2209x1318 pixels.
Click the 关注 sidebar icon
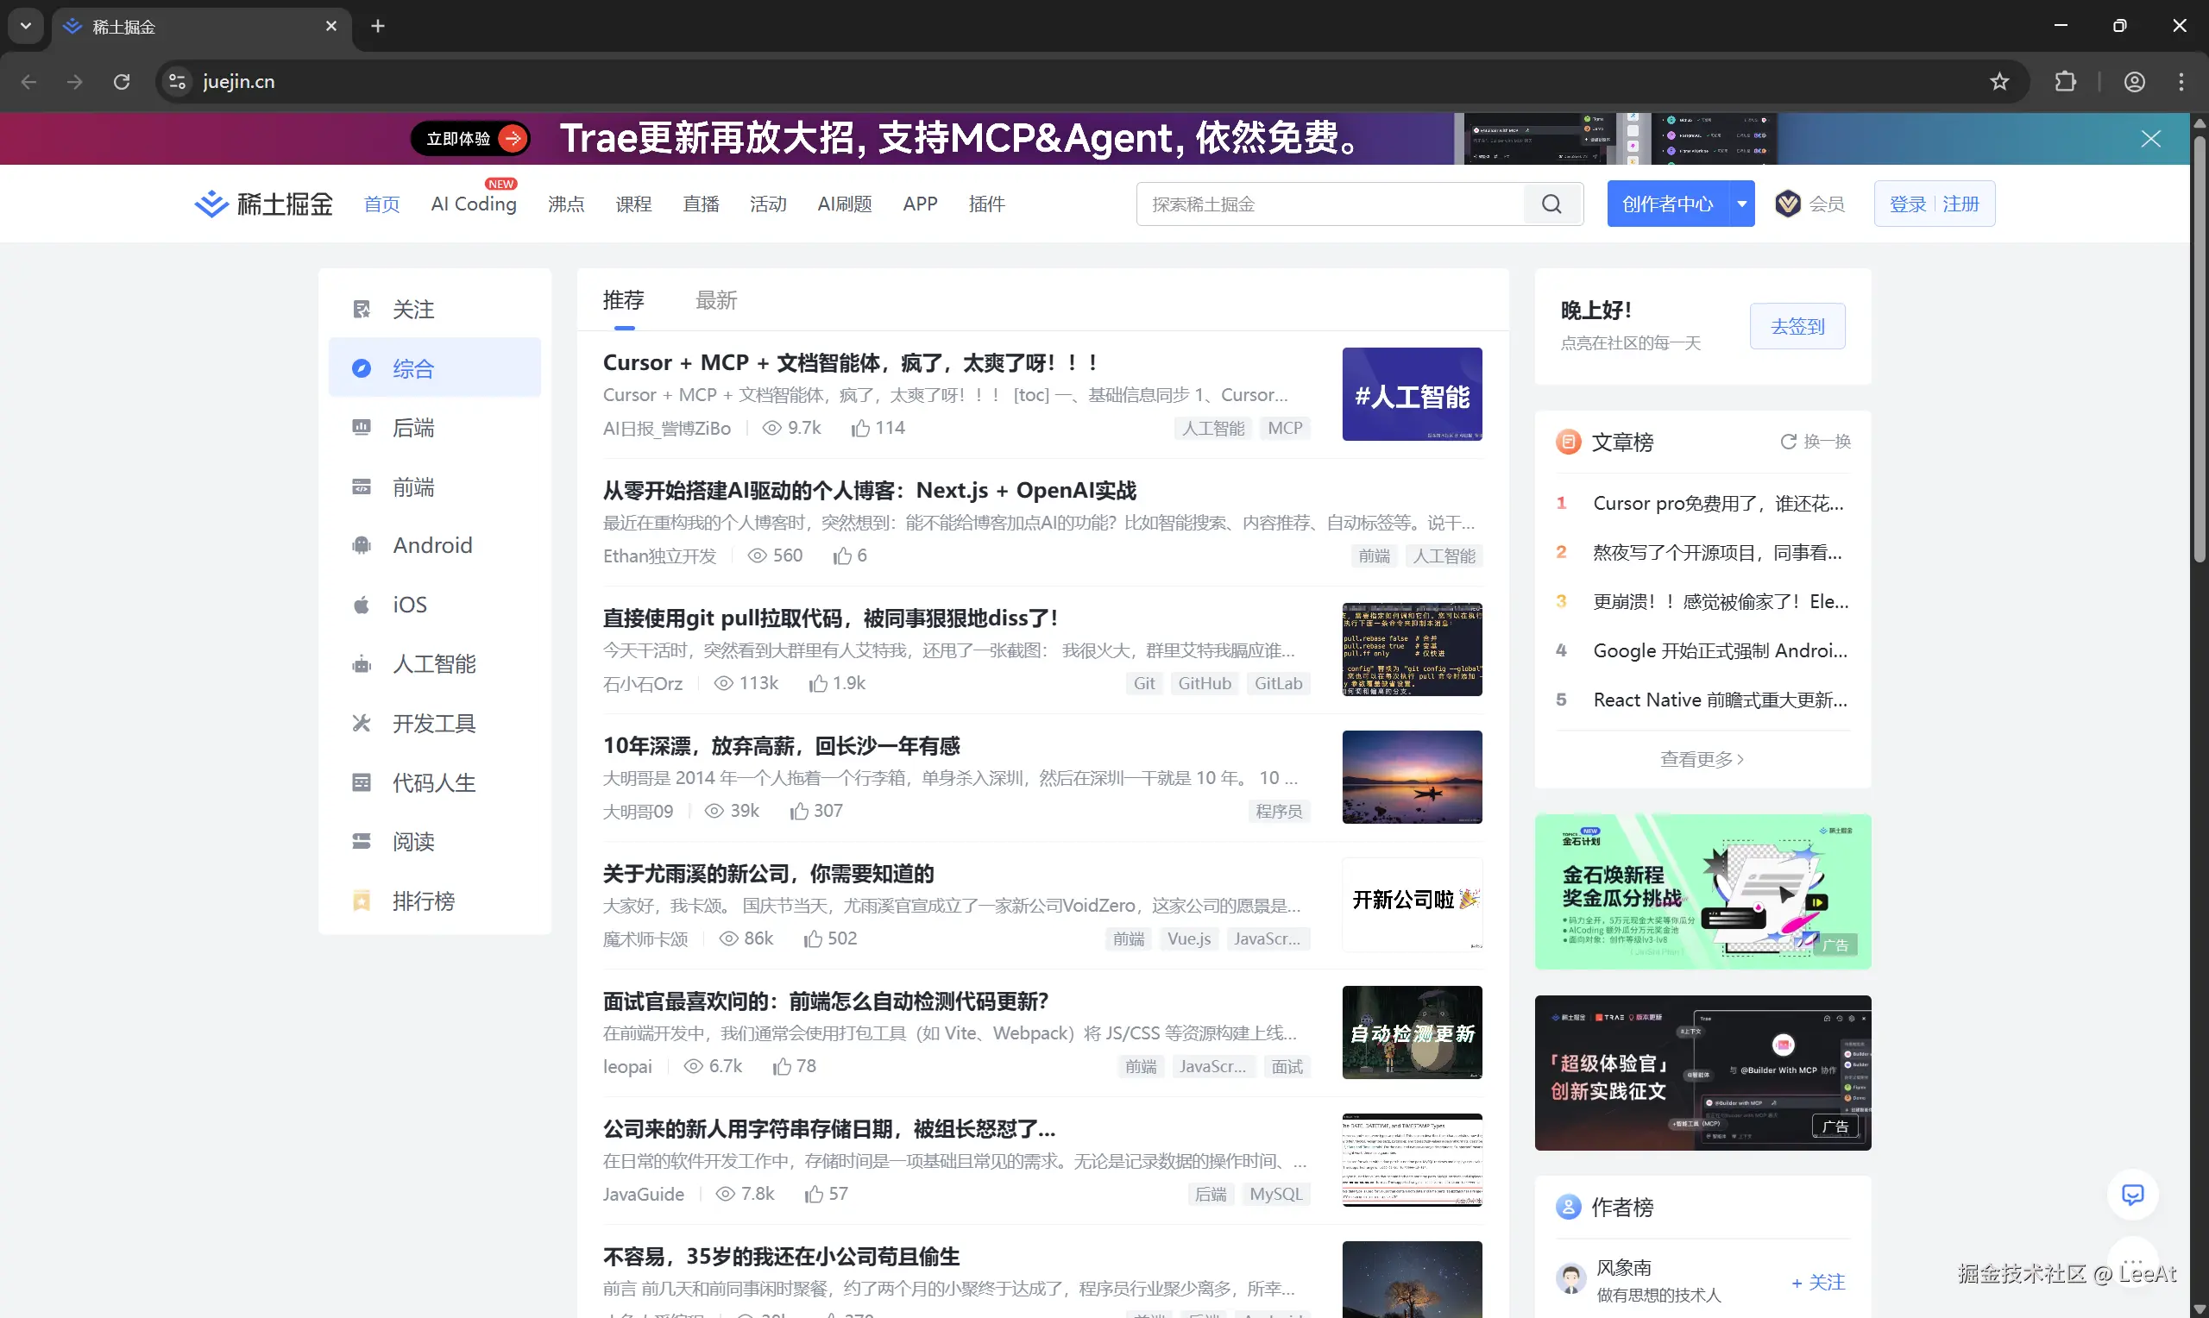tap(362, 309)
